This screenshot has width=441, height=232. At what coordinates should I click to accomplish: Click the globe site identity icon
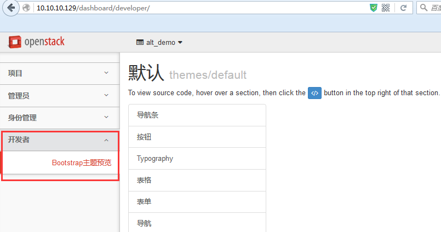[x=26, y=8]
